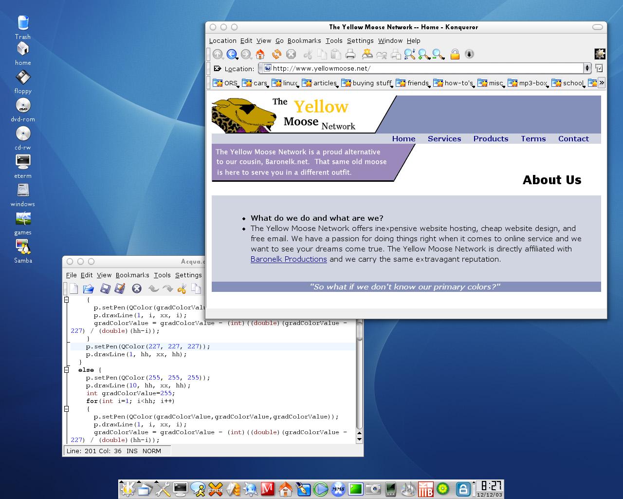The height and width of the screenshot is (499, 623).
Task: Save file with editor's floppy icon
Action: [105, 288]
